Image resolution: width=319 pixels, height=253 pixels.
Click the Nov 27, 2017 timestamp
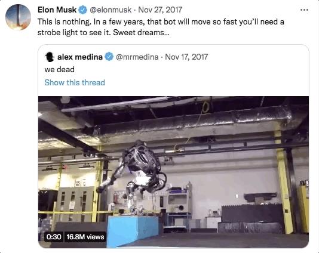160,10
